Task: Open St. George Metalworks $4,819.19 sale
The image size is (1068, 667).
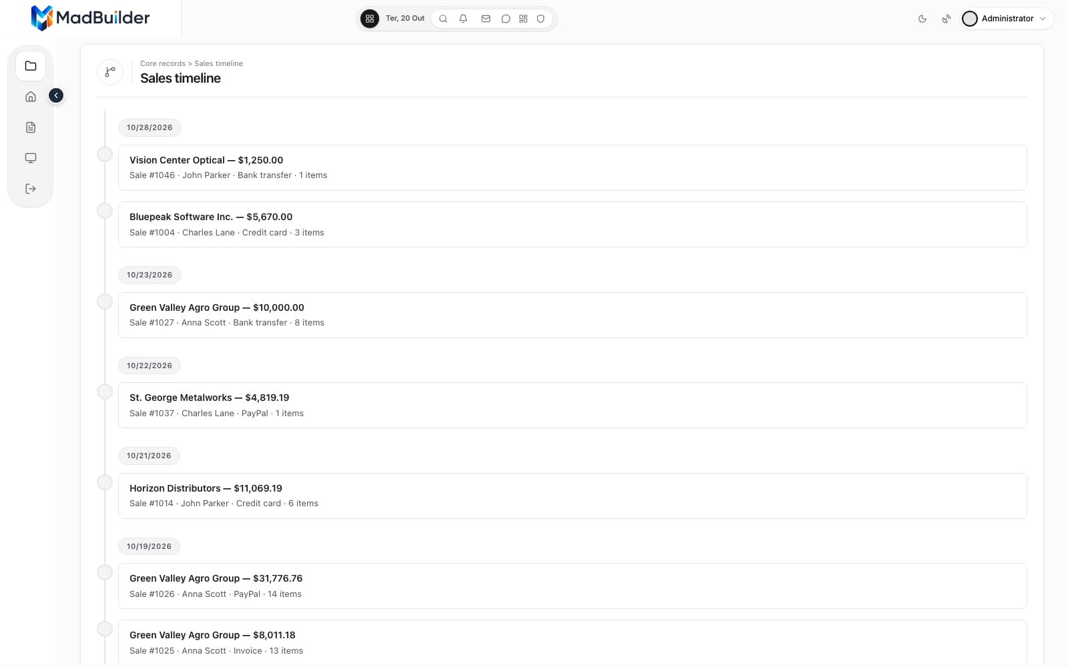Action: point(572,405)
